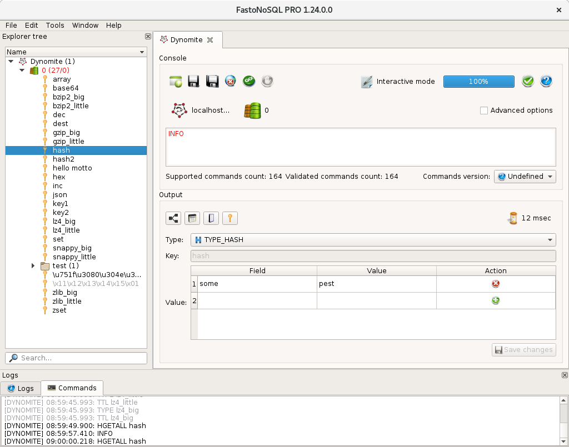Click the search magnifier icon in explorer
The image size is (569, 447).
coord(13,358)
